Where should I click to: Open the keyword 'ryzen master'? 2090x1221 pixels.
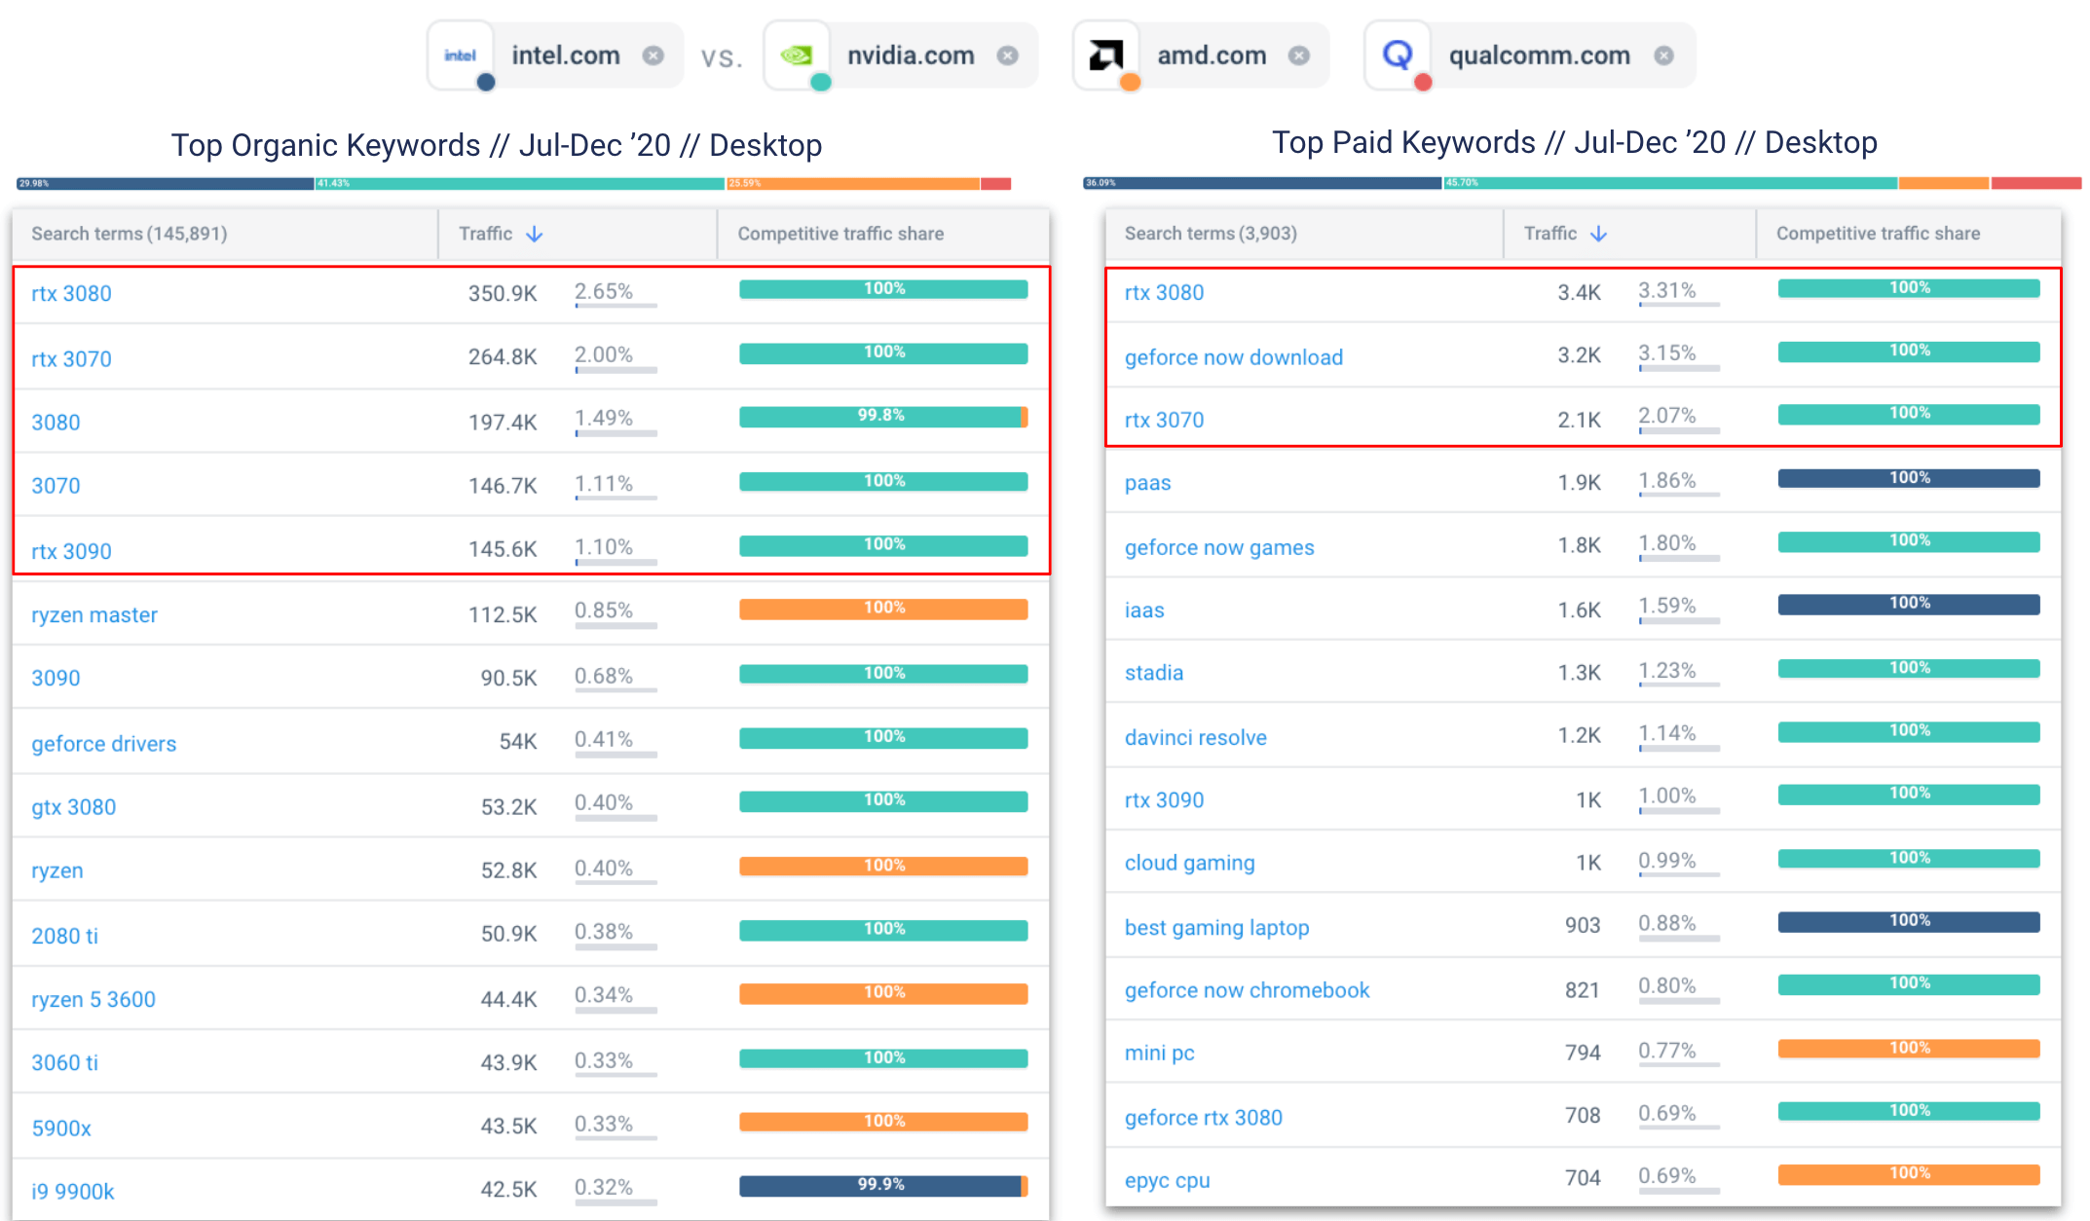click(x=94, y=615)
